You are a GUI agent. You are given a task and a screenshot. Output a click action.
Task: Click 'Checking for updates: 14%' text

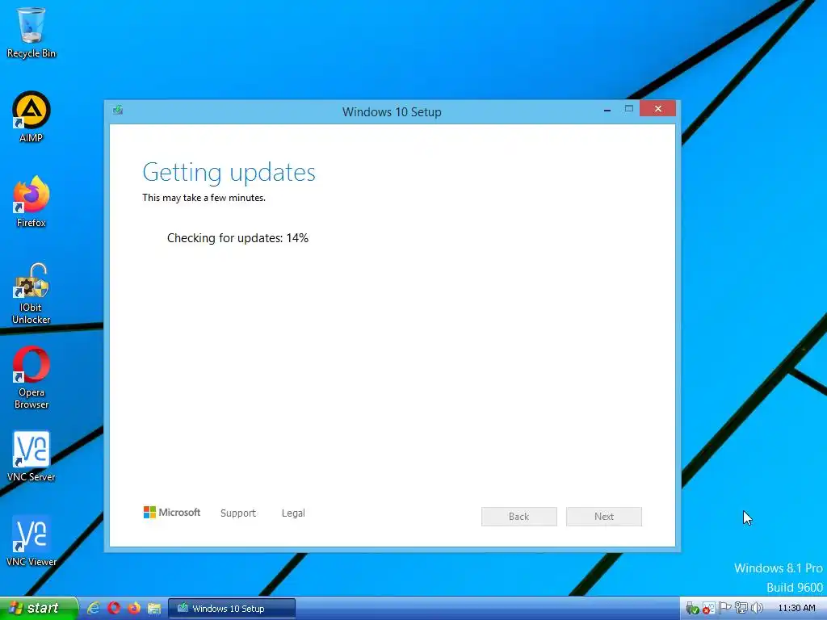pyautogui.click(x=237, y=238)
